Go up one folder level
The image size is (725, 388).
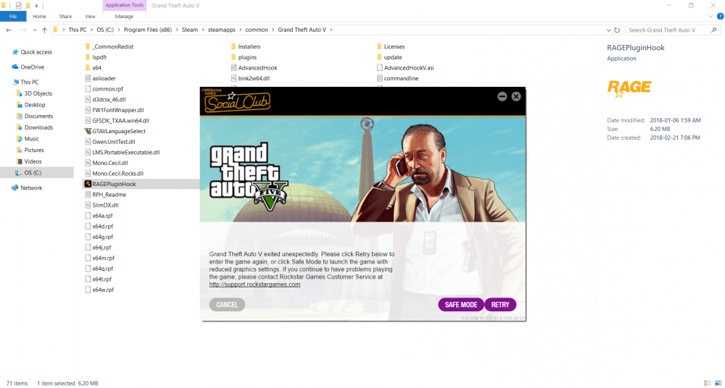click(x=44, y=30)
